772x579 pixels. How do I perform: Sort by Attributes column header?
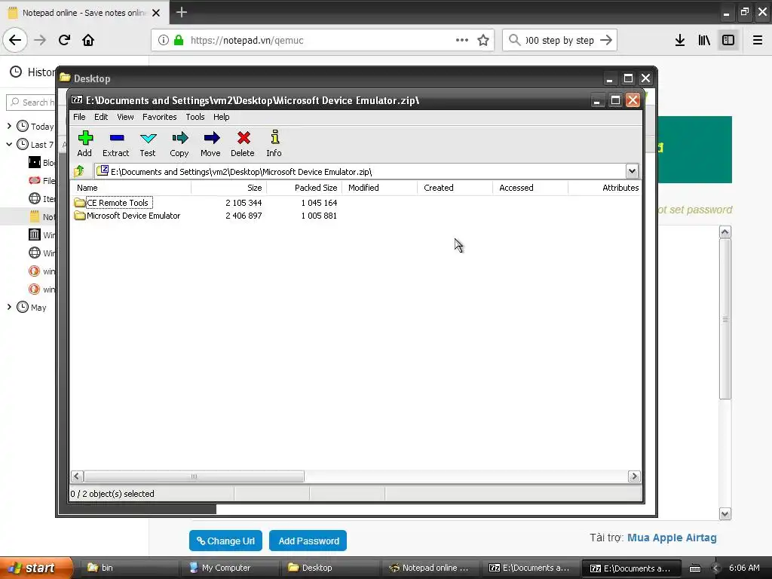605,188
